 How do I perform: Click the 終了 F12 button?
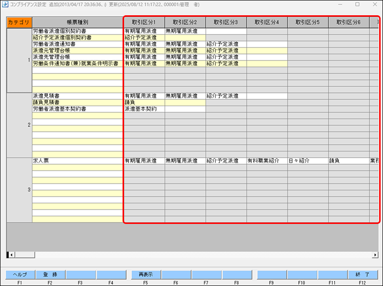click(362, 275)
